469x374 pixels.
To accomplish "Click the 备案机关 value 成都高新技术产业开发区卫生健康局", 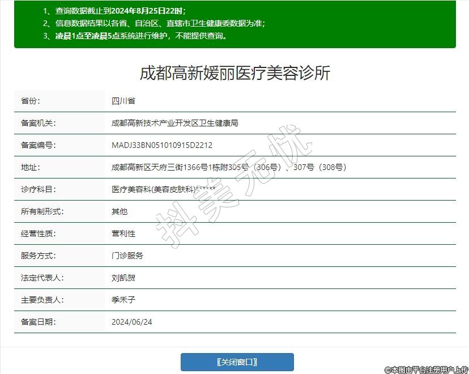I will point(174,123).
